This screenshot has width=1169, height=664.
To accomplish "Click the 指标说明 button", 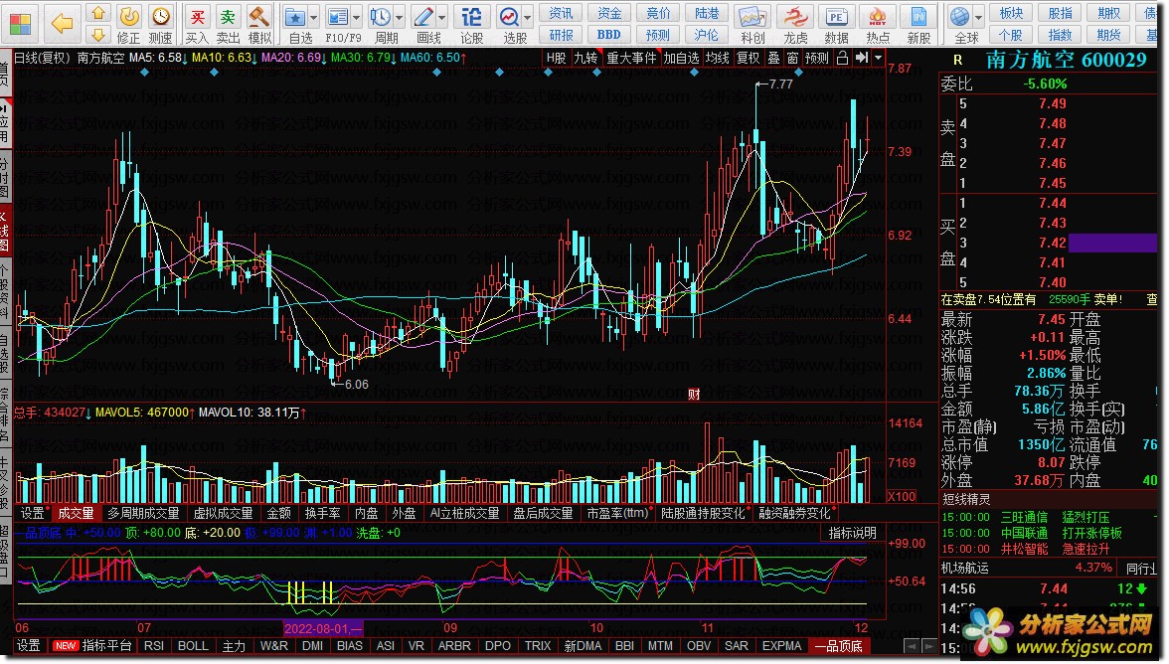I will pyautogui.click(x=853, y=532).
